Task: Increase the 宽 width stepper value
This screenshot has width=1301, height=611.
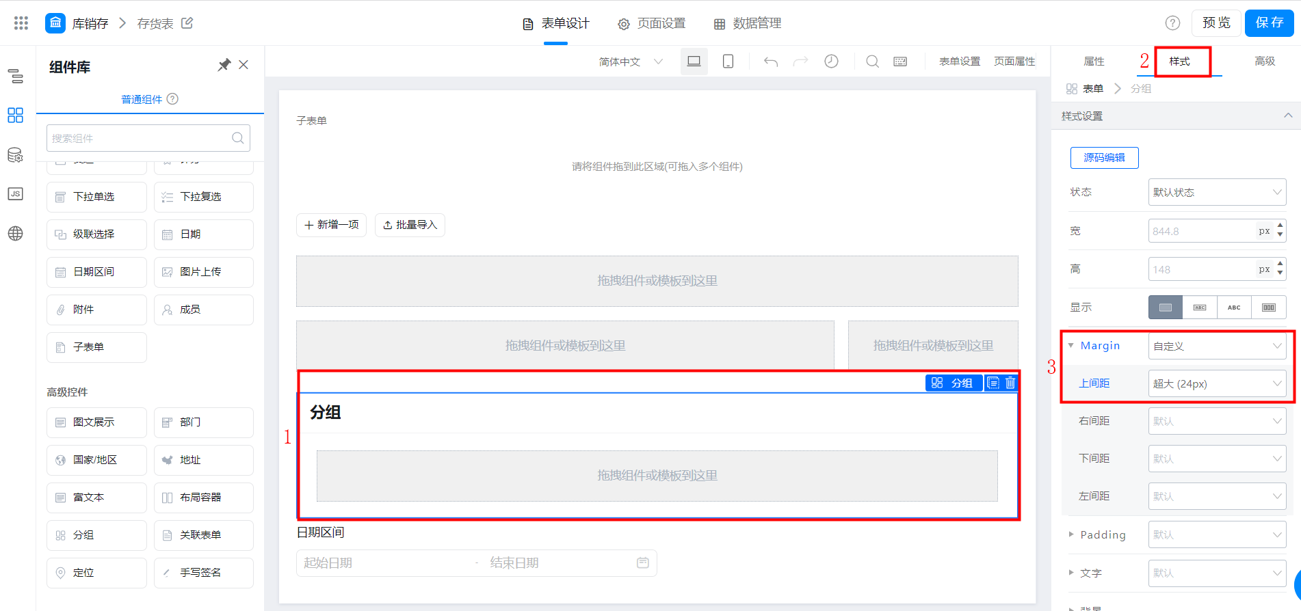Action: point(1280,225)
